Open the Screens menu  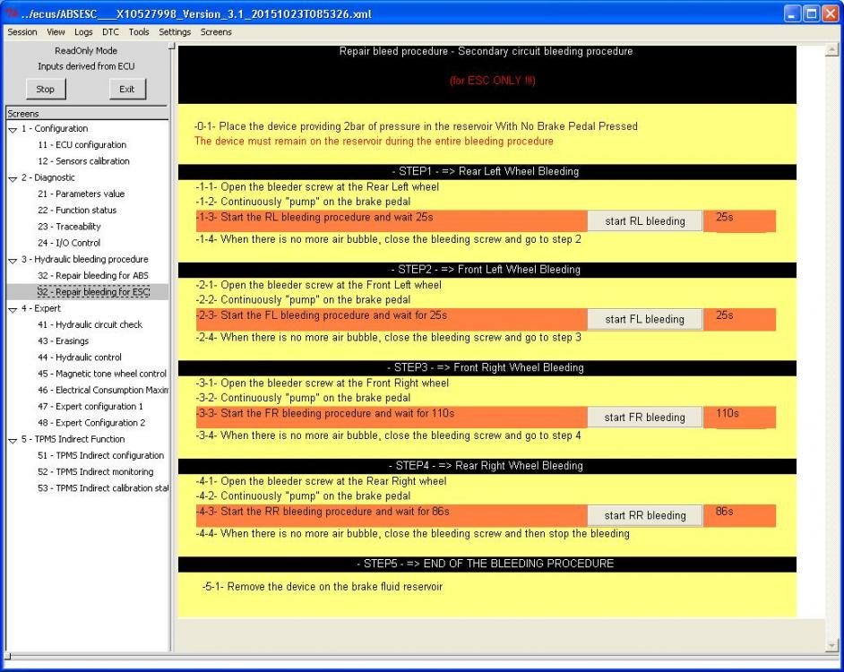coord(216,32)
